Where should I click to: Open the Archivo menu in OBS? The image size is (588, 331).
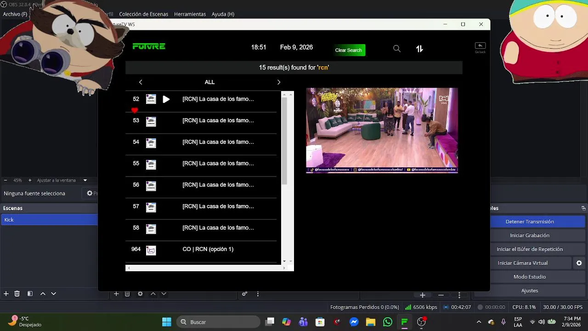15,14
